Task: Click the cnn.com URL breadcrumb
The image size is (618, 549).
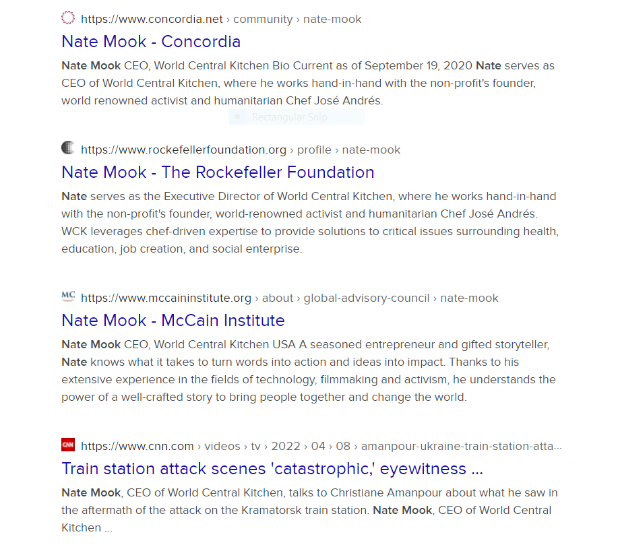Action: coord(321,446)
